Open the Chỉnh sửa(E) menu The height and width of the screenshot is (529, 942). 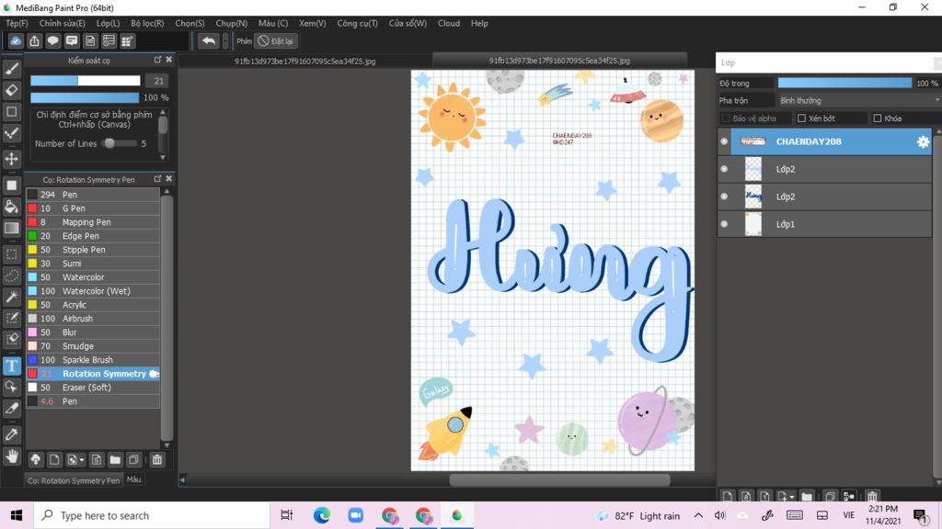[x=62, y=23]
